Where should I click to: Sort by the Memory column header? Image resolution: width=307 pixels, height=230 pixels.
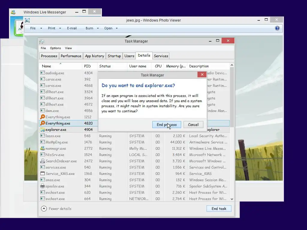click(x=176, y=66)
